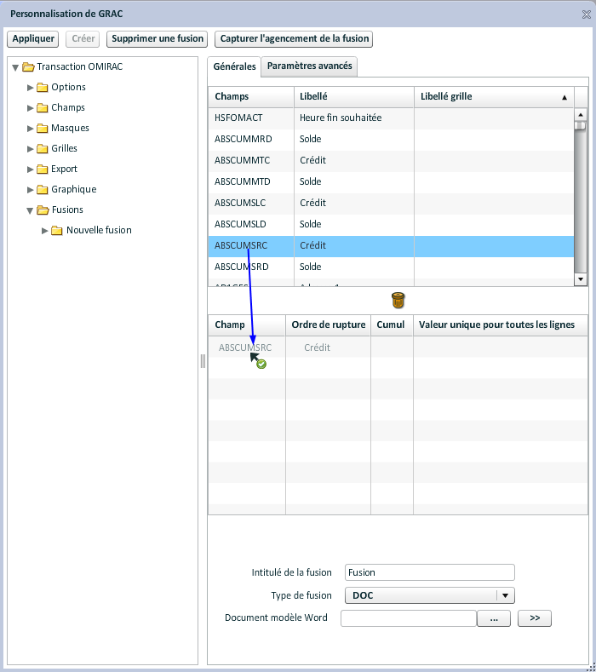Image resolution: width=596 pixels, height=672 pixels.
Task: Sort by the Libellé grille column header
Action: [x=494, y=96]
